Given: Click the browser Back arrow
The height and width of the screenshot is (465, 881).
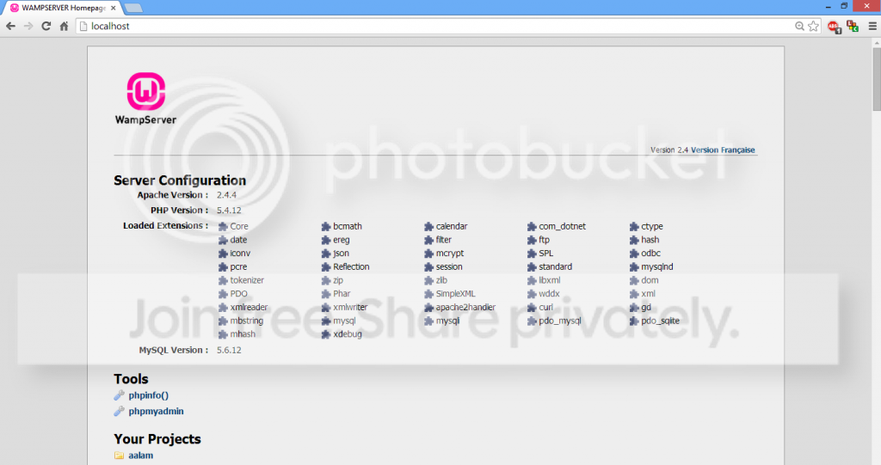Looking at the screenshot, I should coord(10,26).
